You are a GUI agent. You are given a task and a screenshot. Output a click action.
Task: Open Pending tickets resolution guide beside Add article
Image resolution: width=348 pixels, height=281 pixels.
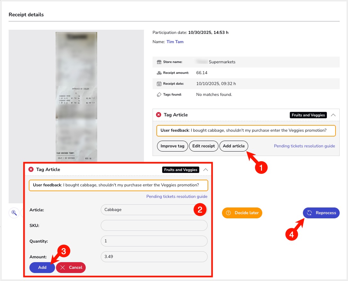(x=304, y=146)
